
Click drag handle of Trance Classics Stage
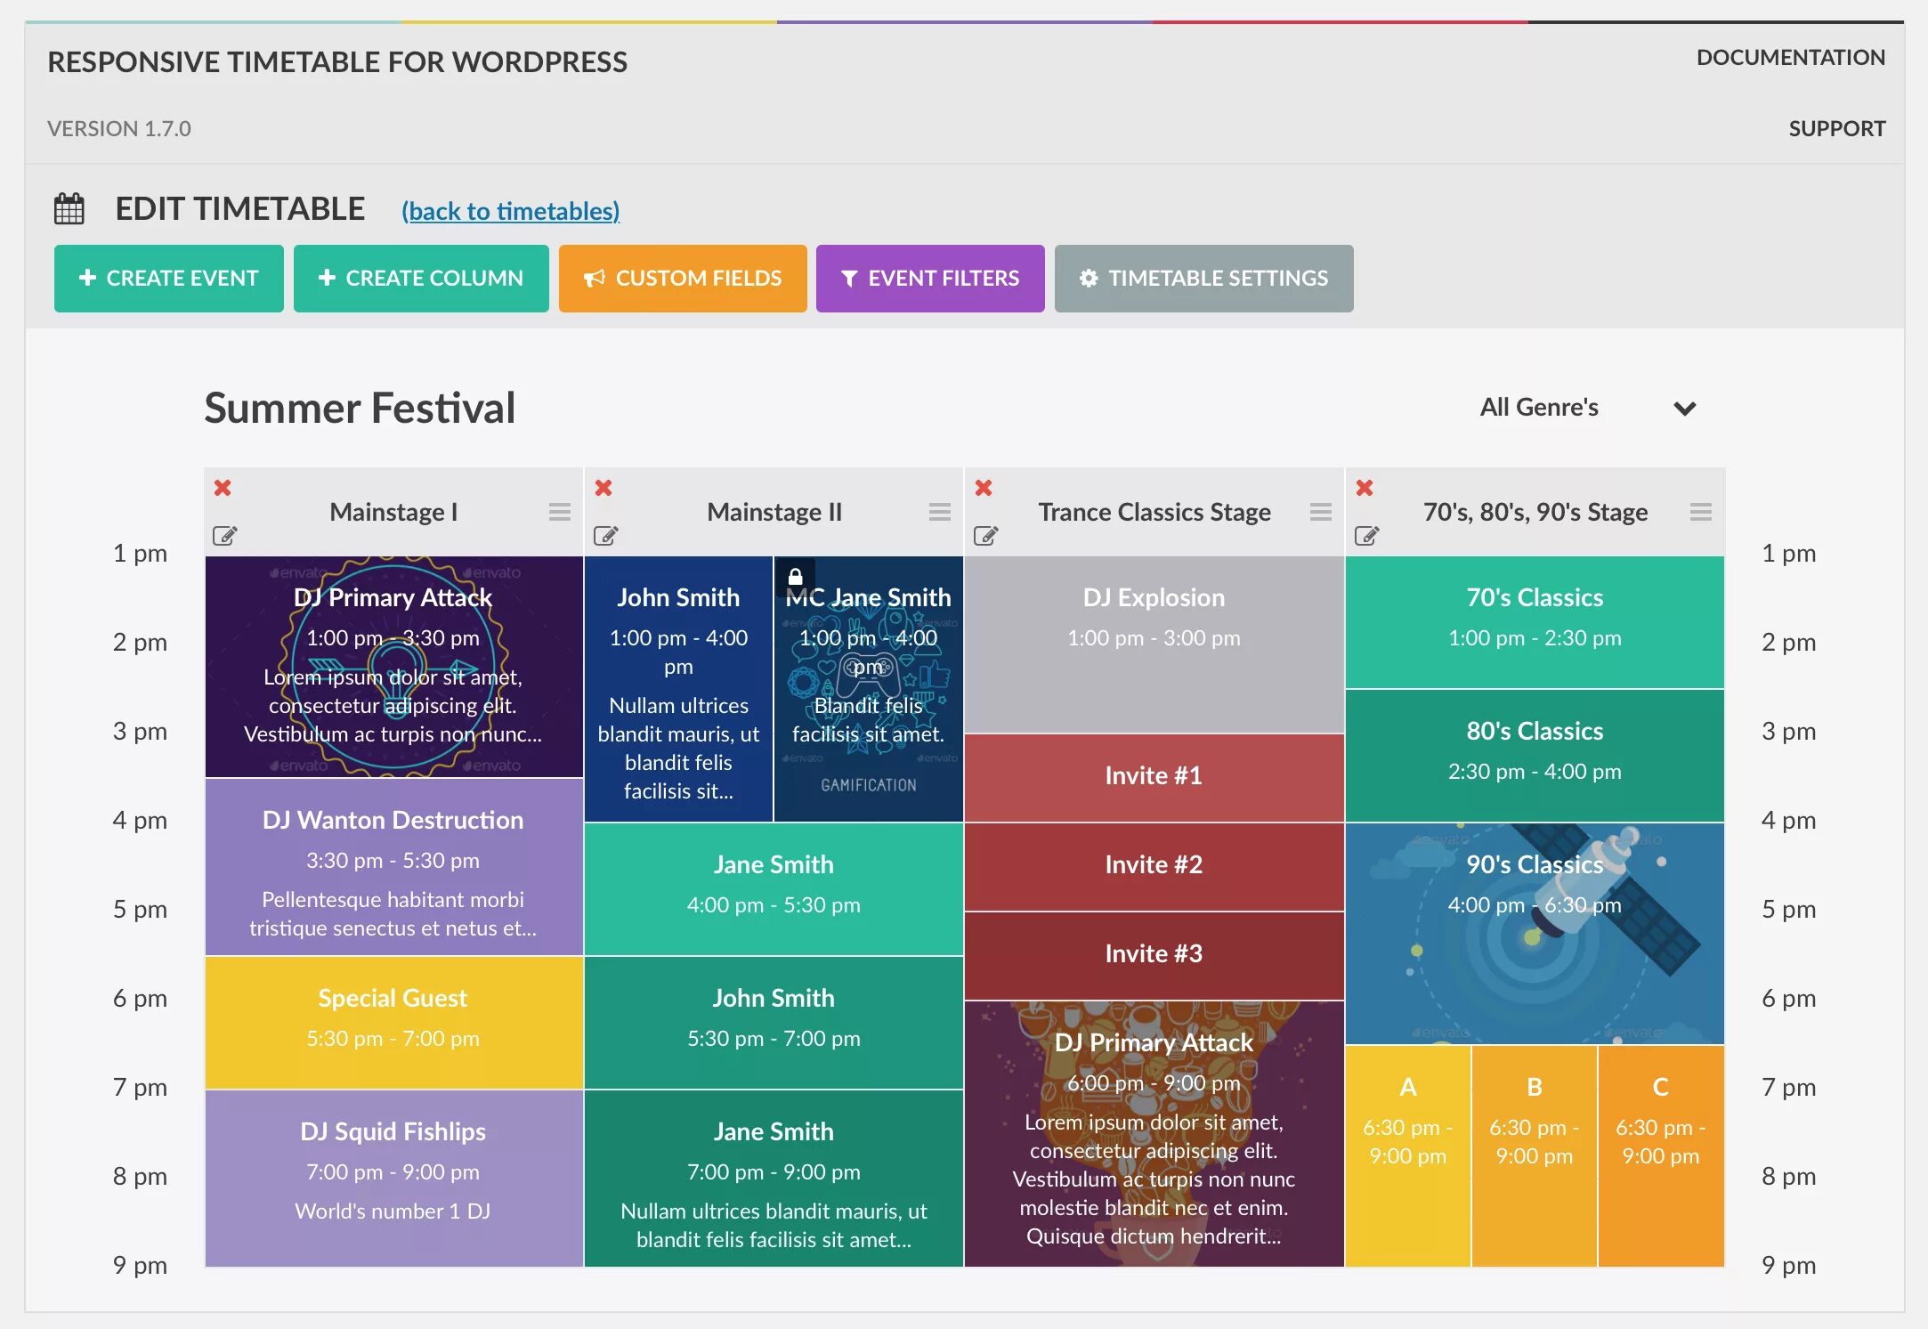[1320, 512]
